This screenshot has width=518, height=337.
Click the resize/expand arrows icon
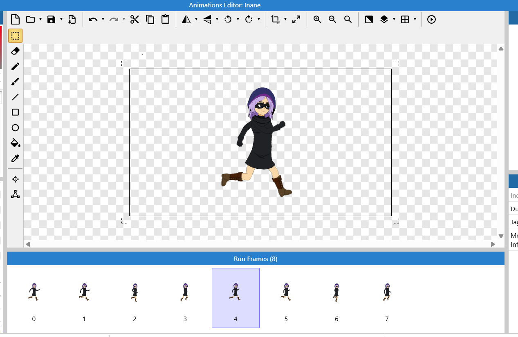click(x=296, y=19)
